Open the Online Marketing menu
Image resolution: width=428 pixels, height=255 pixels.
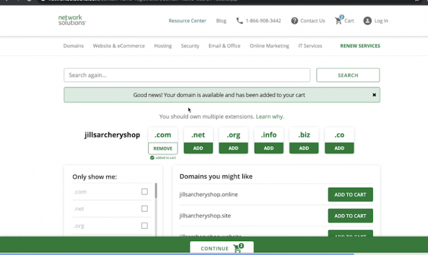pyautogui.click(x=269, y=46)
